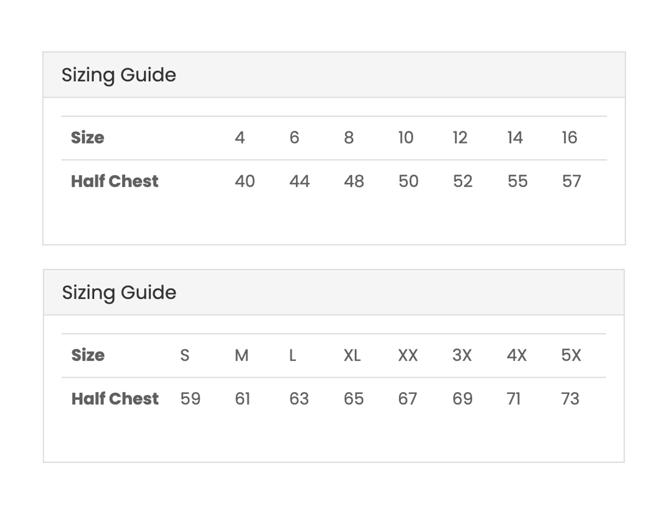
Task: Click size 16 in the first table
Action: click(569, 138)
